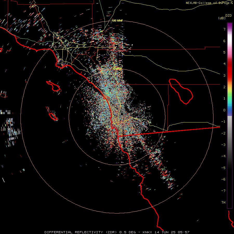Click the "-4" tick label on color scale
Viewport: 234px width, 234px height.
tap(223, 156)
